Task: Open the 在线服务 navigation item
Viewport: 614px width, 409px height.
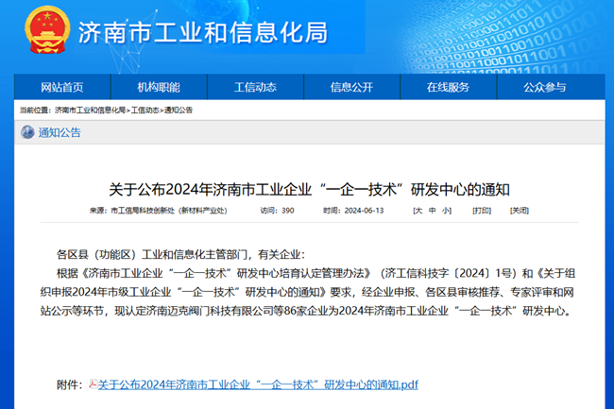Action: pyautogui.click(x=448, y=88)
